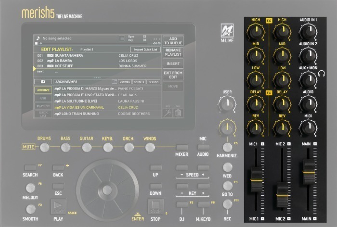Click the M-Live logo badge

(x=226, y=31)
